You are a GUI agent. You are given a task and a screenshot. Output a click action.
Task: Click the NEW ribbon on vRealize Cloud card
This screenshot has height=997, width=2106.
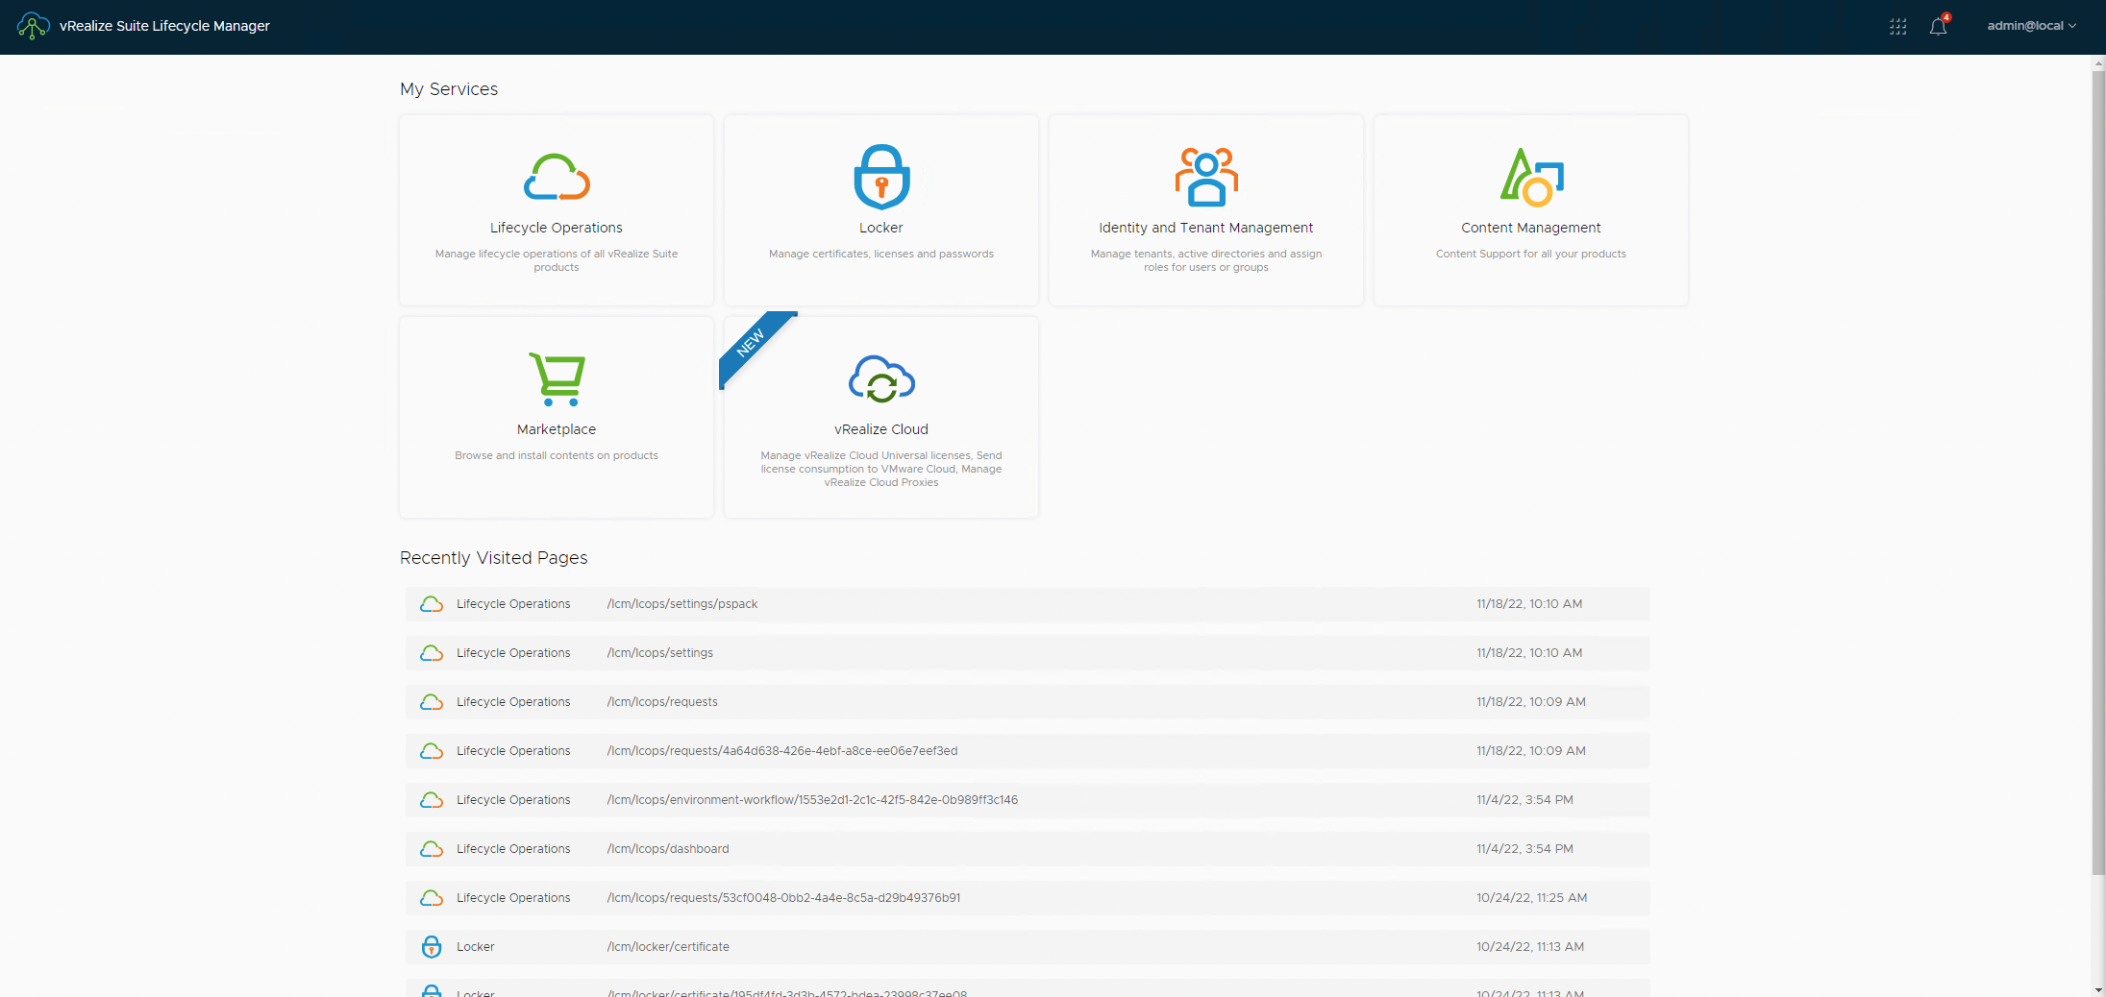752,343
